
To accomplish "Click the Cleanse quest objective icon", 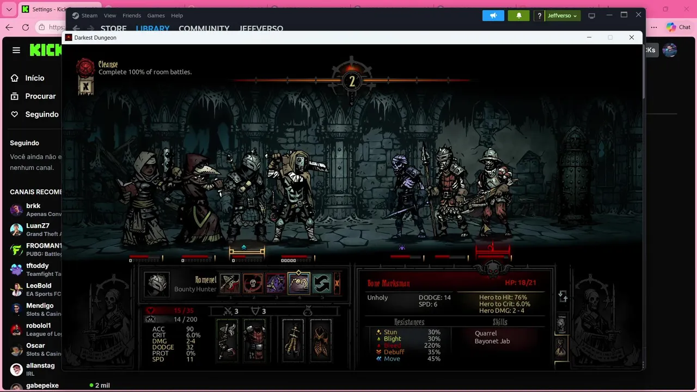I will point(85,68).
